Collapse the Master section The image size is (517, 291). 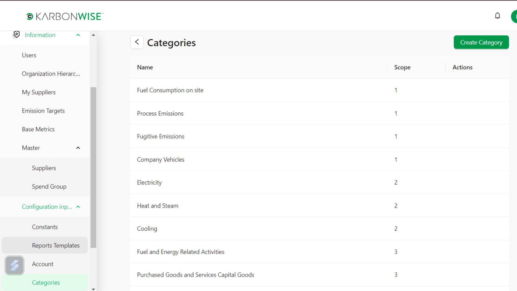(78, 148)
